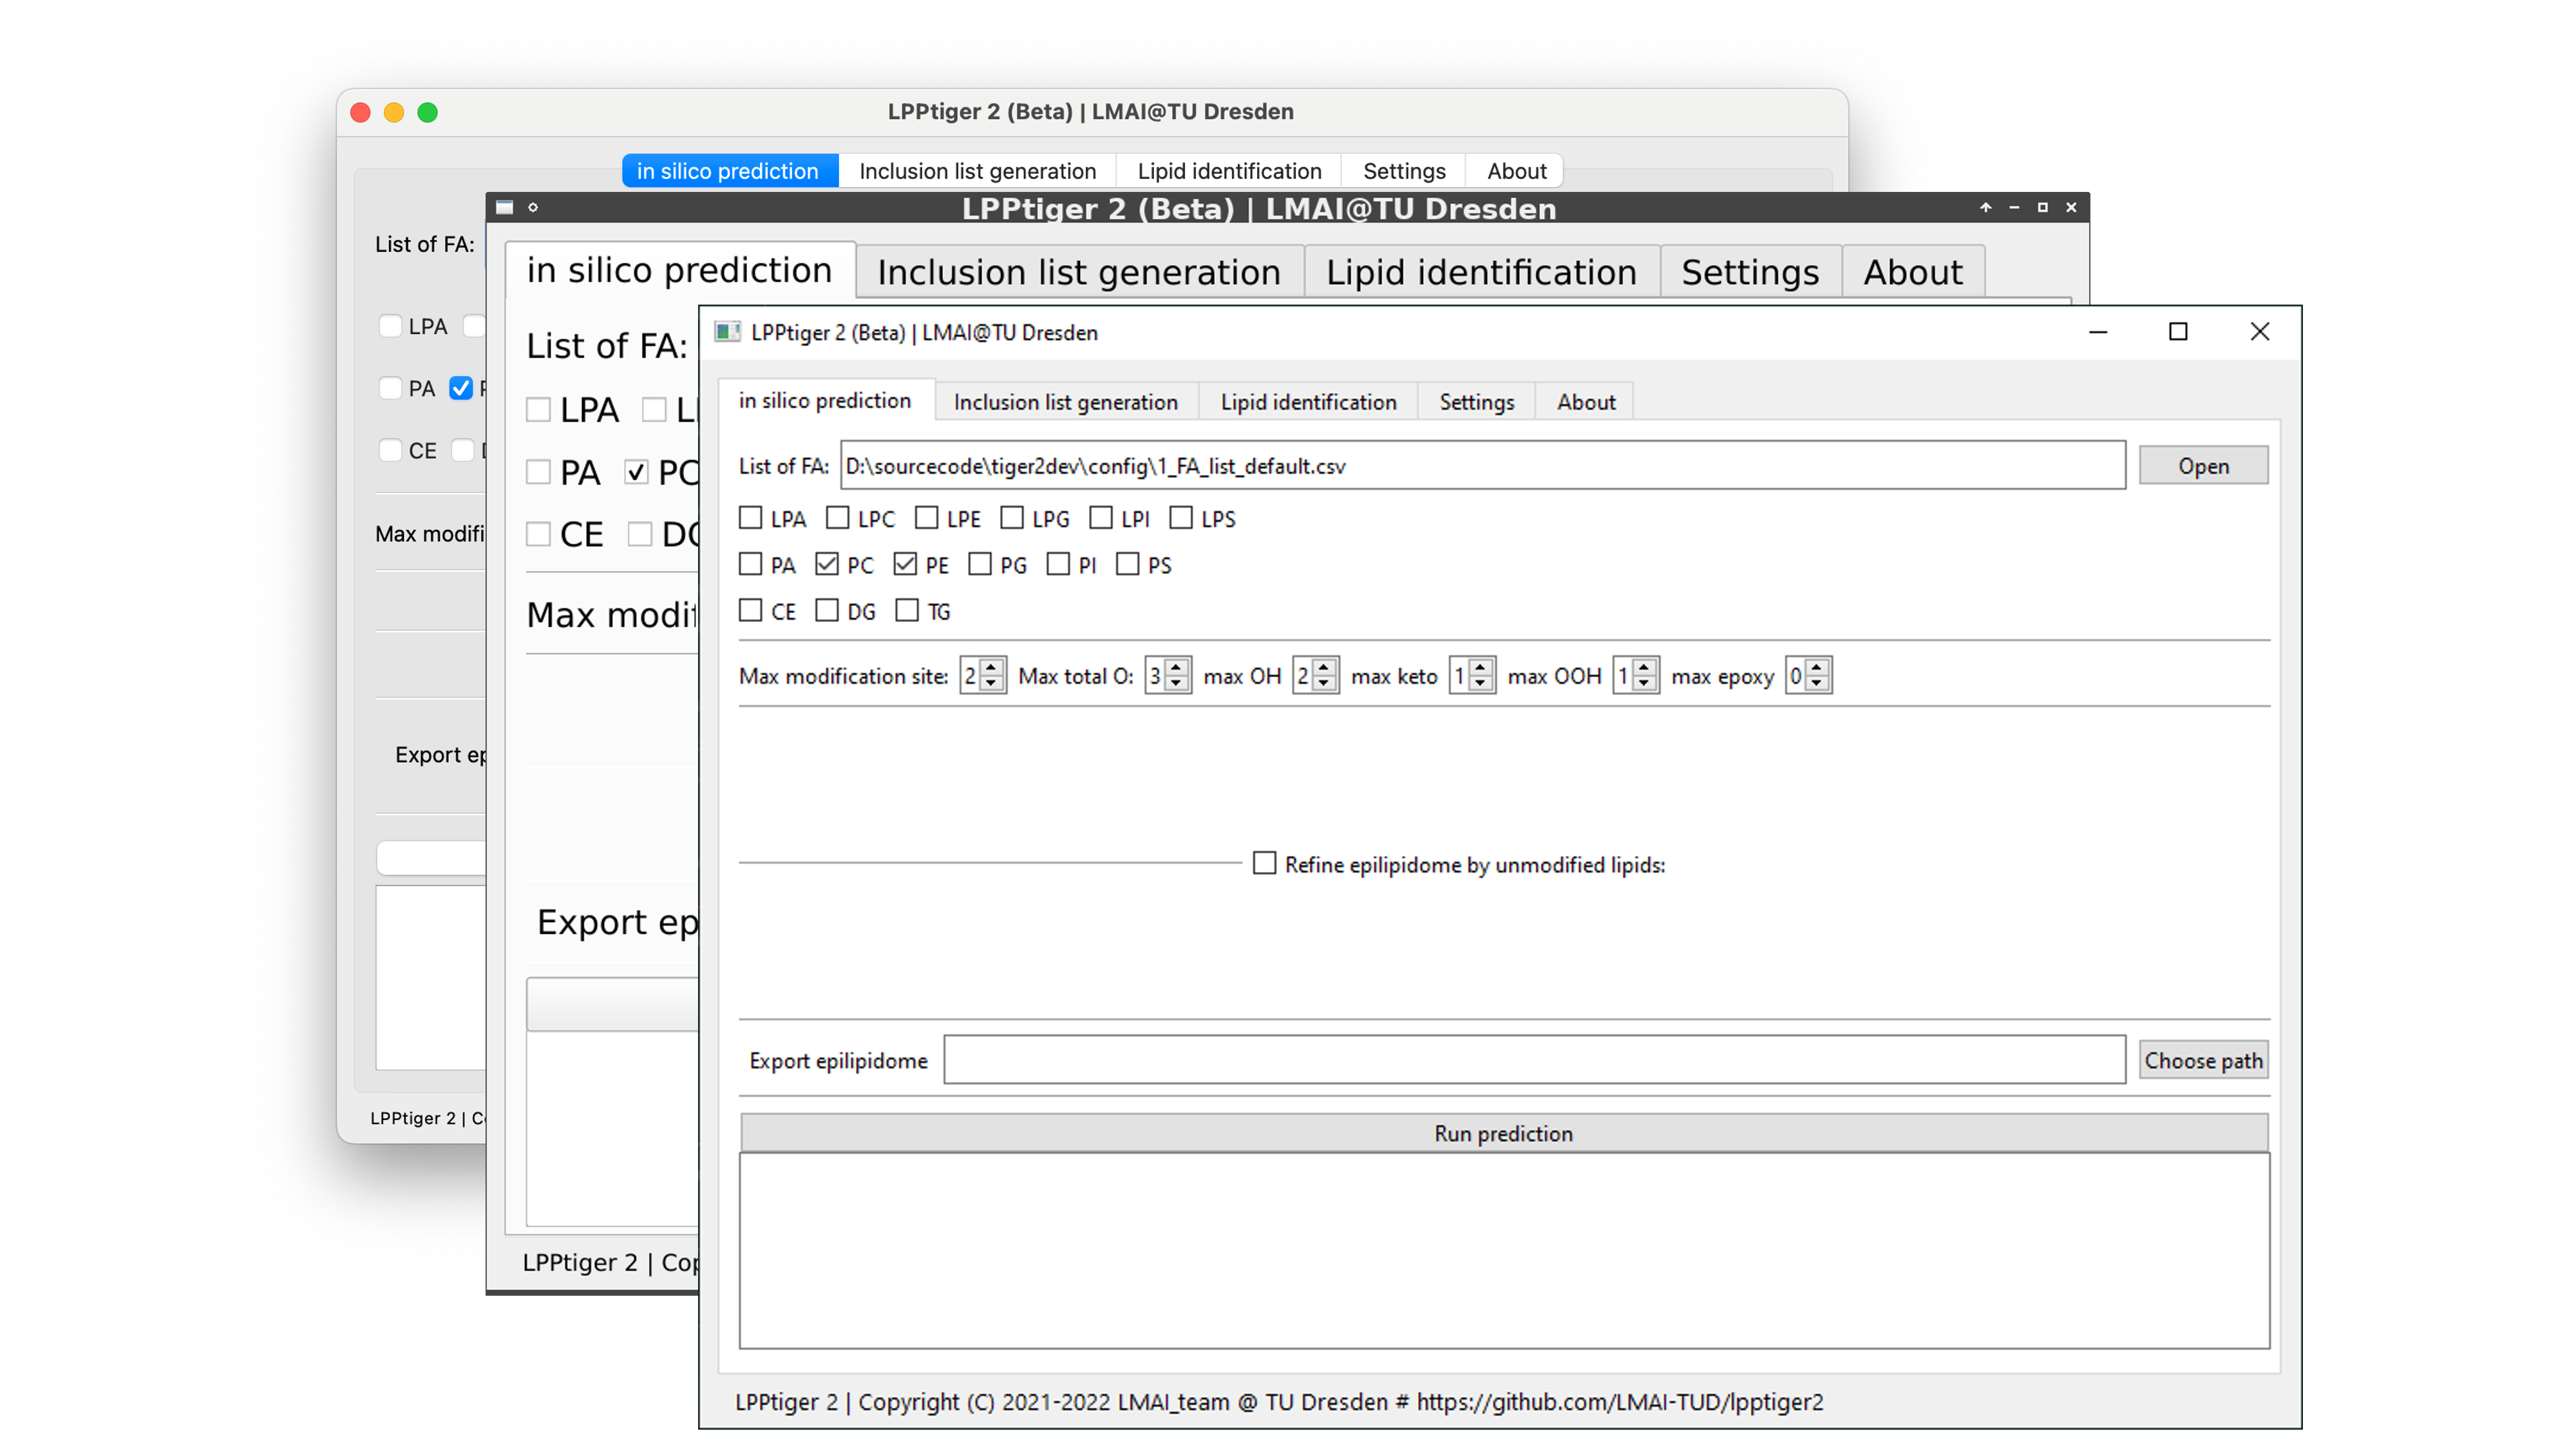This screenshot has height=1449, width=2576.
Task: Increase Max total O with up arrow
Action: (1177, 667)
